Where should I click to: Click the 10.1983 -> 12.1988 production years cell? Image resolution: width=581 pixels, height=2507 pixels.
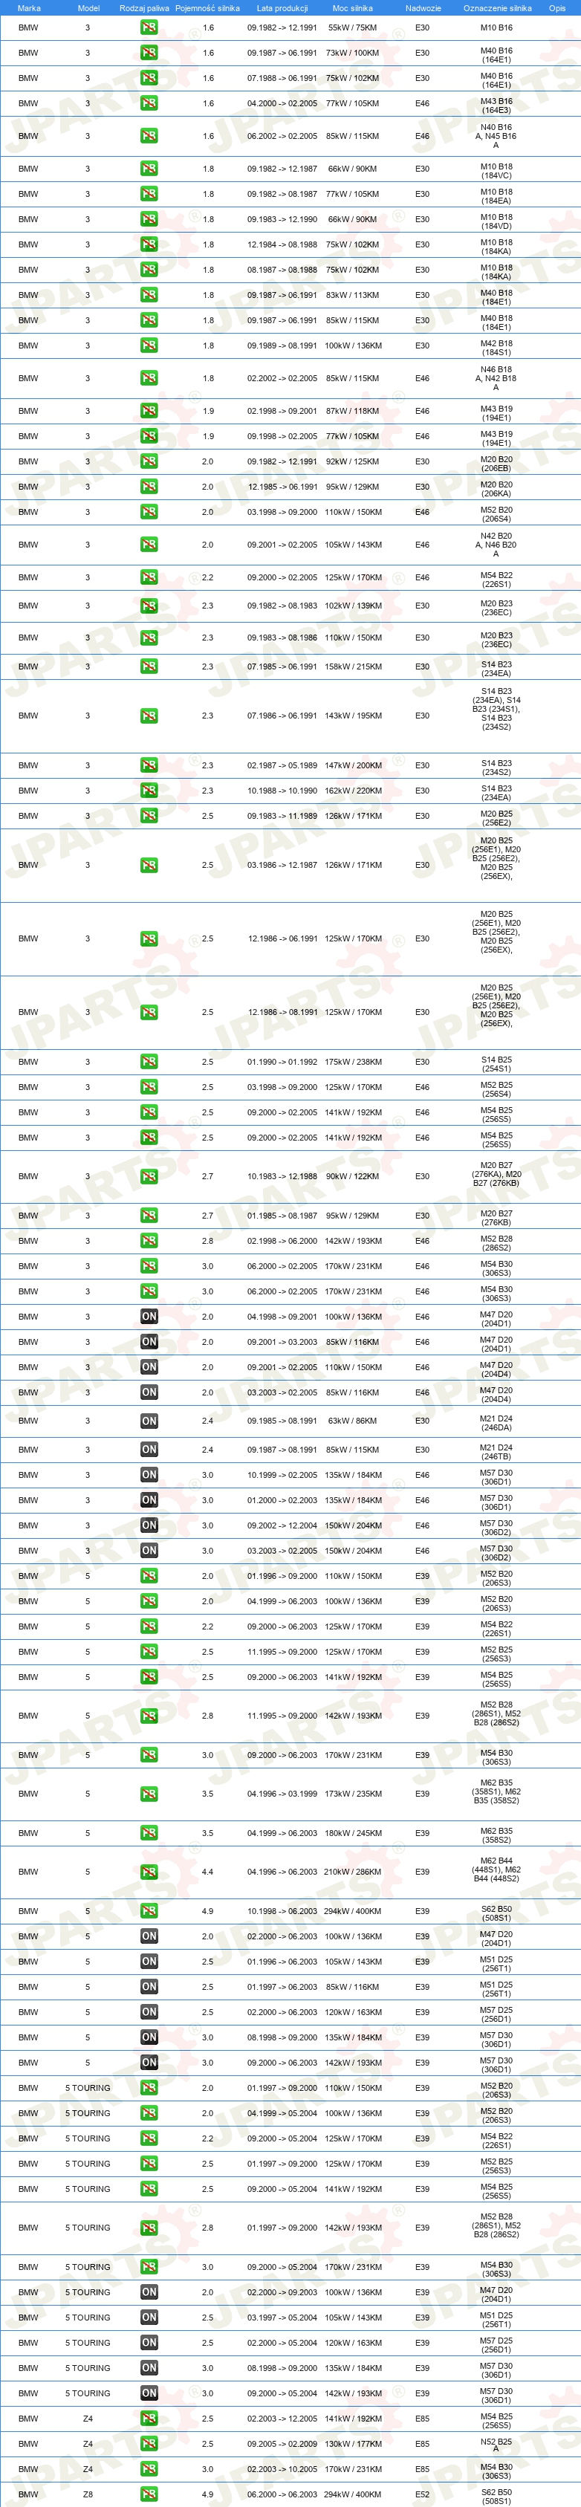pyautogui.click(x=282, y=1177)
